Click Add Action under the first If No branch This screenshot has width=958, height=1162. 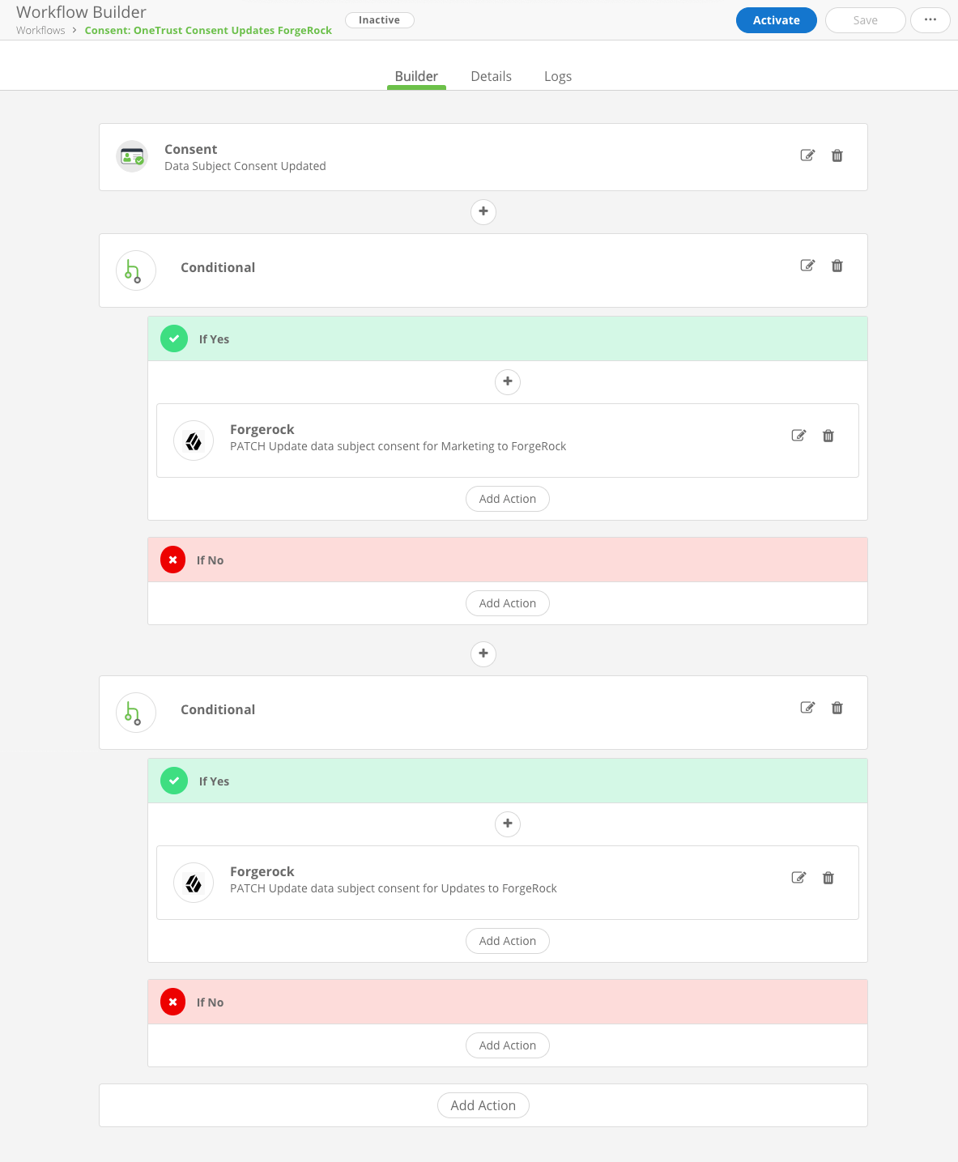507,602
